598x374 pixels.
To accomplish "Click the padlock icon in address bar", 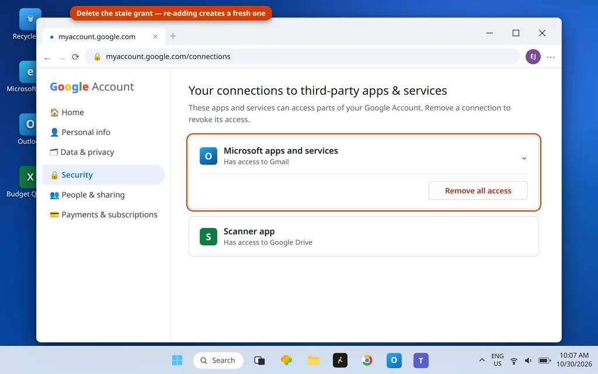I will [x=98, y=57].
